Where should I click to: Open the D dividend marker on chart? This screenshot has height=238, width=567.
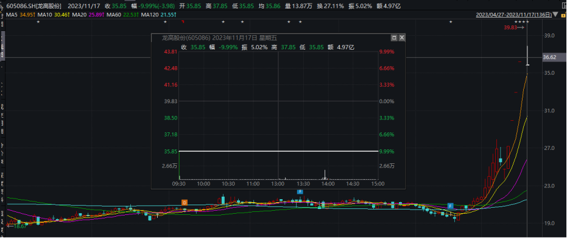point(184,202)
